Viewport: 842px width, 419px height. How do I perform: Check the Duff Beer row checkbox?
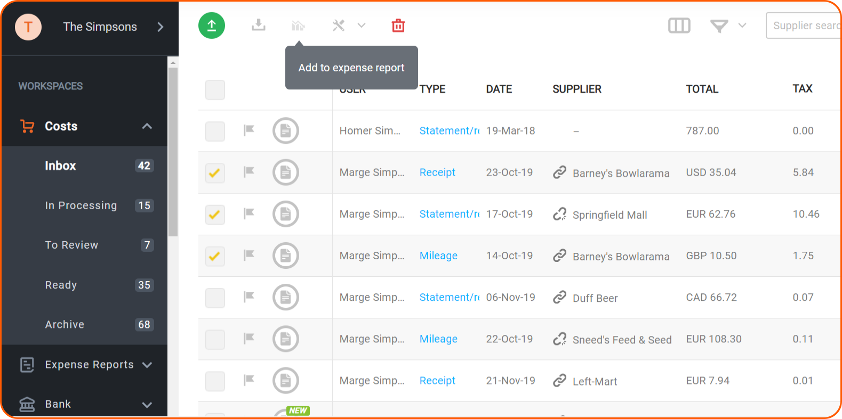point(215,298)
